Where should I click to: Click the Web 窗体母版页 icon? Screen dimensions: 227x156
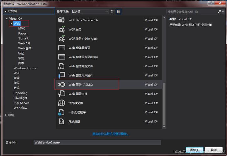pos(61,48)
